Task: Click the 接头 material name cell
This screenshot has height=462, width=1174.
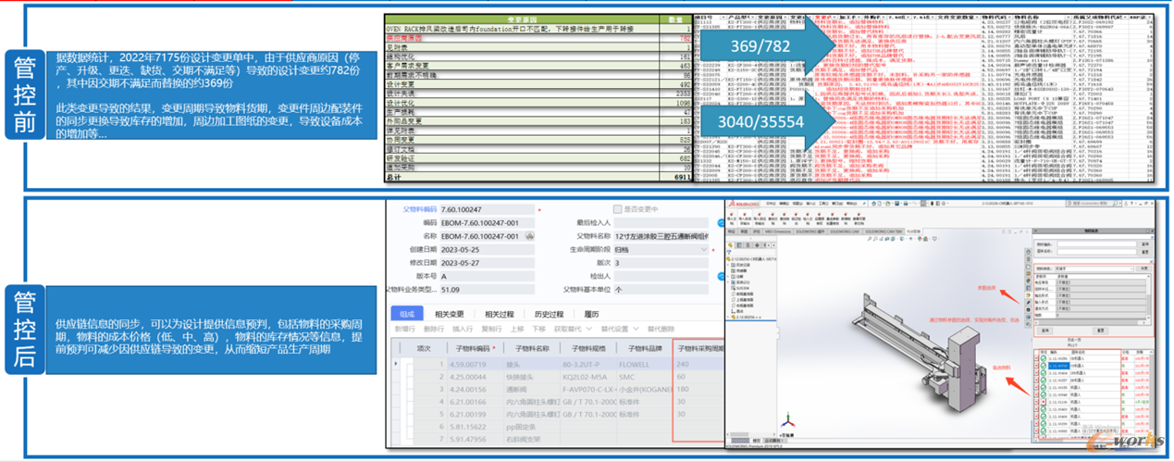Action: (x=530, y=364)
